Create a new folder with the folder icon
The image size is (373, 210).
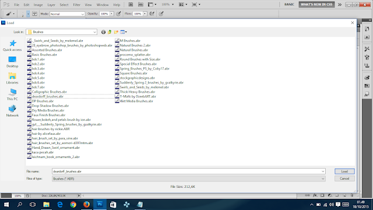(x=116, y=32)
